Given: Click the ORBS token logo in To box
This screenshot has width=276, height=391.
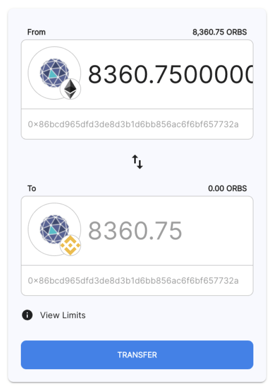Looking at the screenshot, I should pos(54,229).
